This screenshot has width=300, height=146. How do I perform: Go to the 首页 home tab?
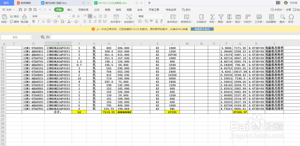click(x=7, y=3)
